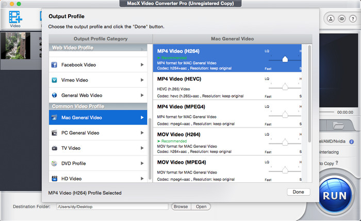Click the DVD Profile disc icon
361x221 pixels.
54,163
